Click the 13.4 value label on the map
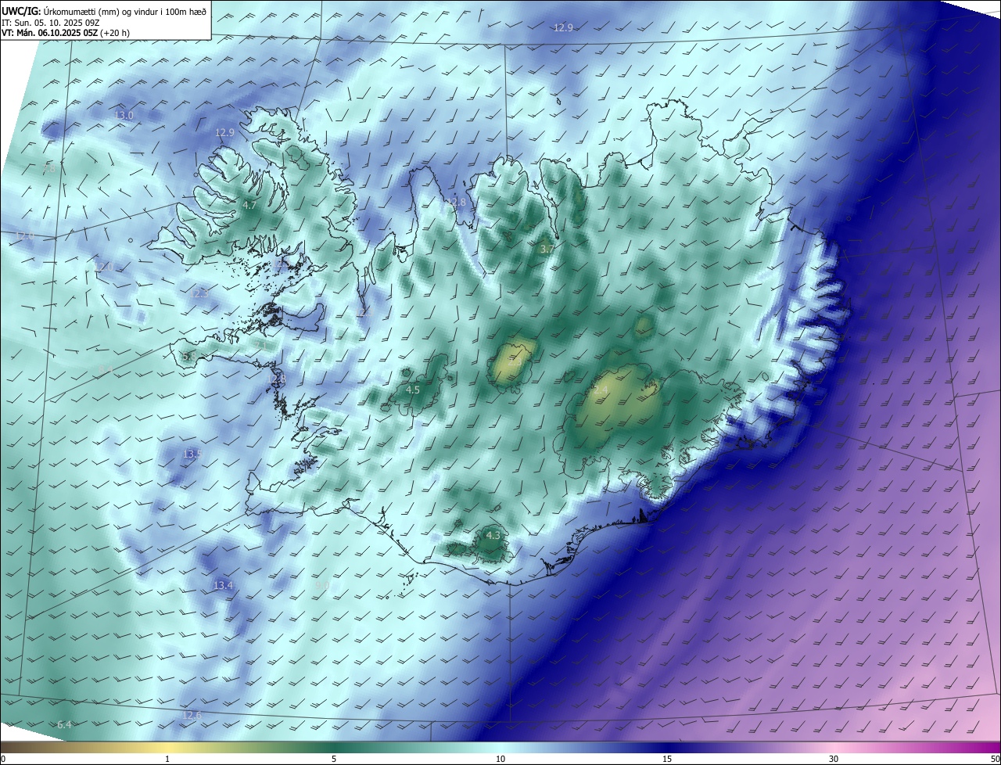The height and width of the screenshot is (765, 1001). 223,586
